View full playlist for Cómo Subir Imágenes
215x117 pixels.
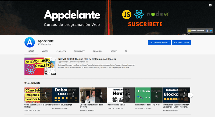[32, 110]
